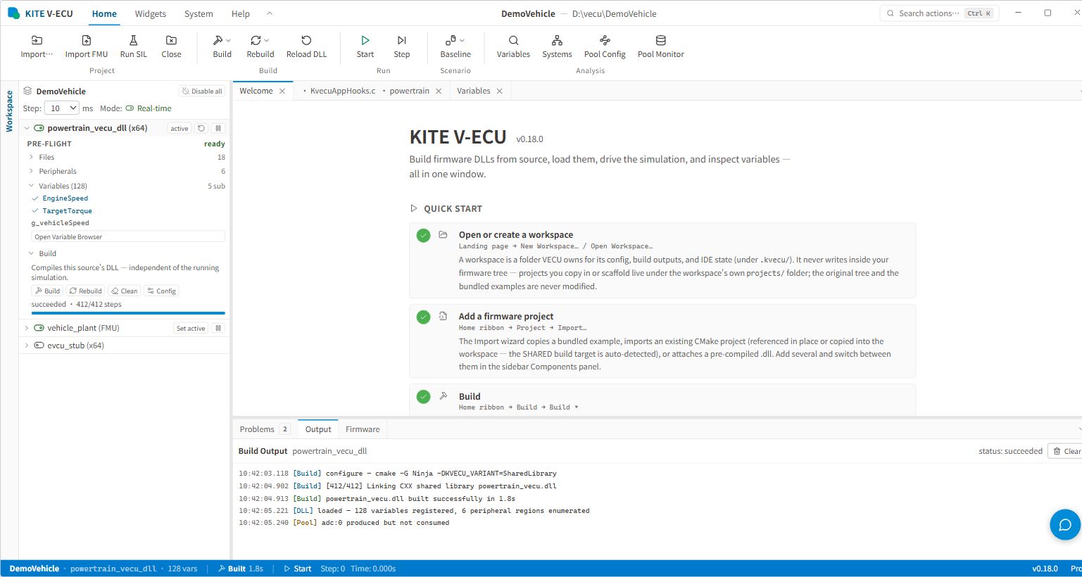This screenshot has height=577, width=1082.
Task: Clear the build output
Action: point(1066,451)
